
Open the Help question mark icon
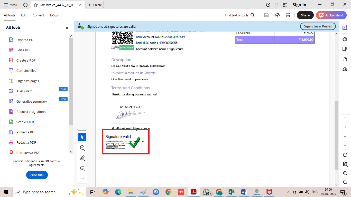coord(268,5)
